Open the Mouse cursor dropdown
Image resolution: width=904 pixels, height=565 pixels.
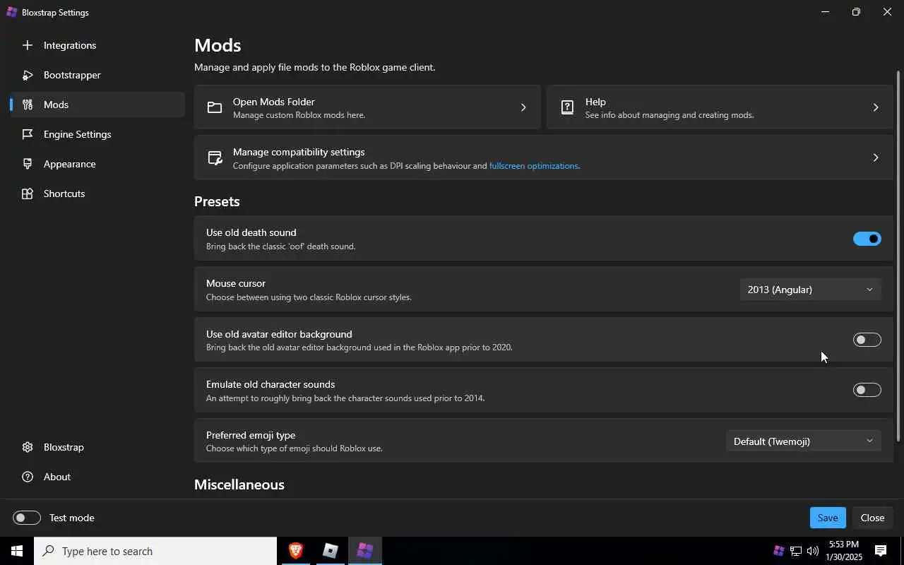tap(811, 290)
